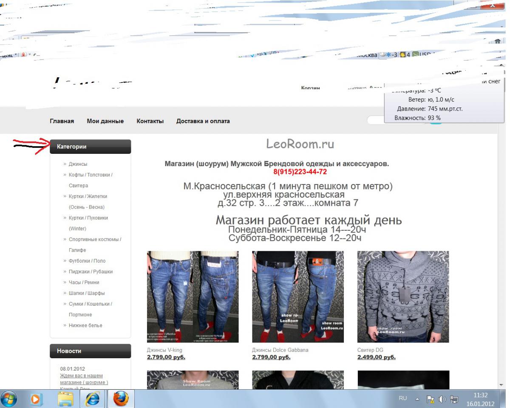
Task: Launch Windows Media Player from taskbar
Action: 36,400
